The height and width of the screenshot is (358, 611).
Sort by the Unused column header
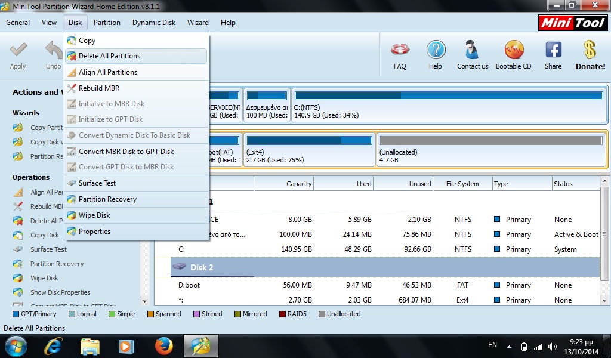tap(404, 184)
